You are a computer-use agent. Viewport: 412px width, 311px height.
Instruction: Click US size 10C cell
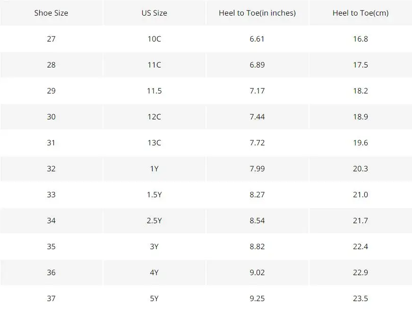(154, 39)
